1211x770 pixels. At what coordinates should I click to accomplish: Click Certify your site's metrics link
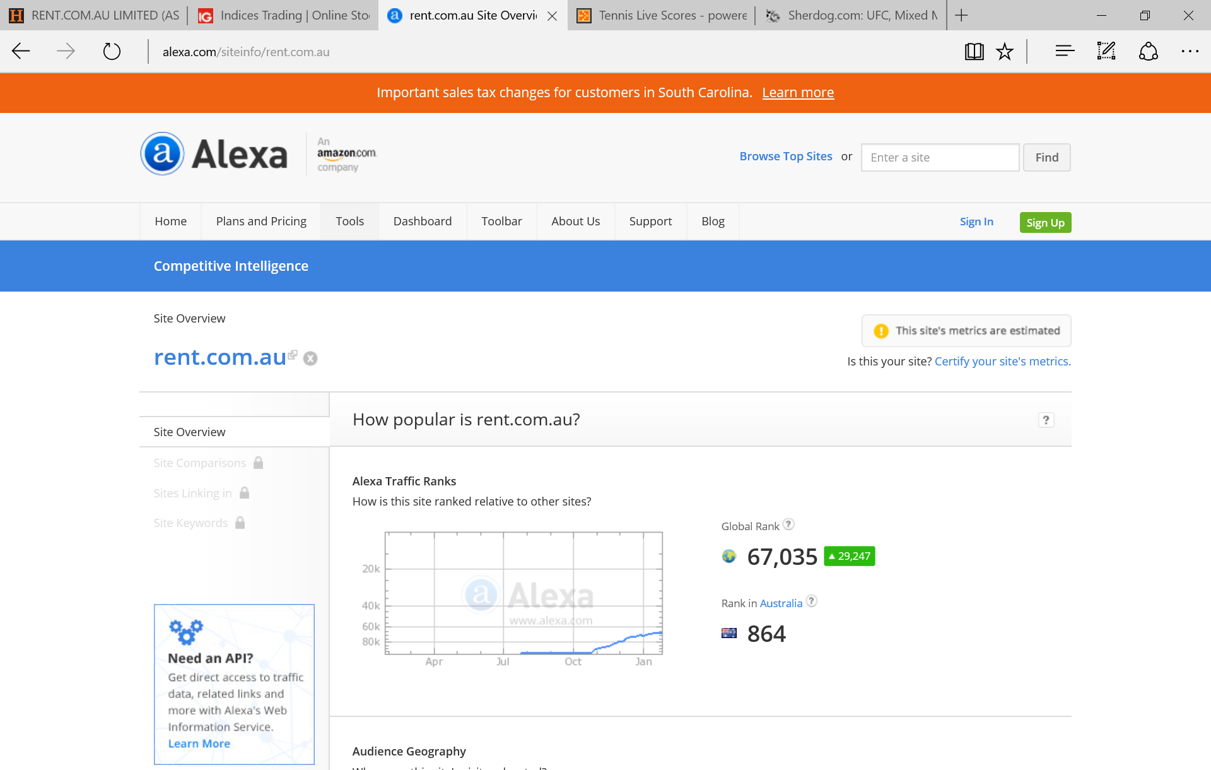point(1002,361)
